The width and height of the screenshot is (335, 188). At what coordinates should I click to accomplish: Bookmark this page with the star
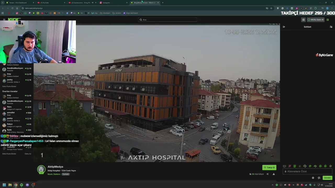pyautogui.click(x=271, y=8)
